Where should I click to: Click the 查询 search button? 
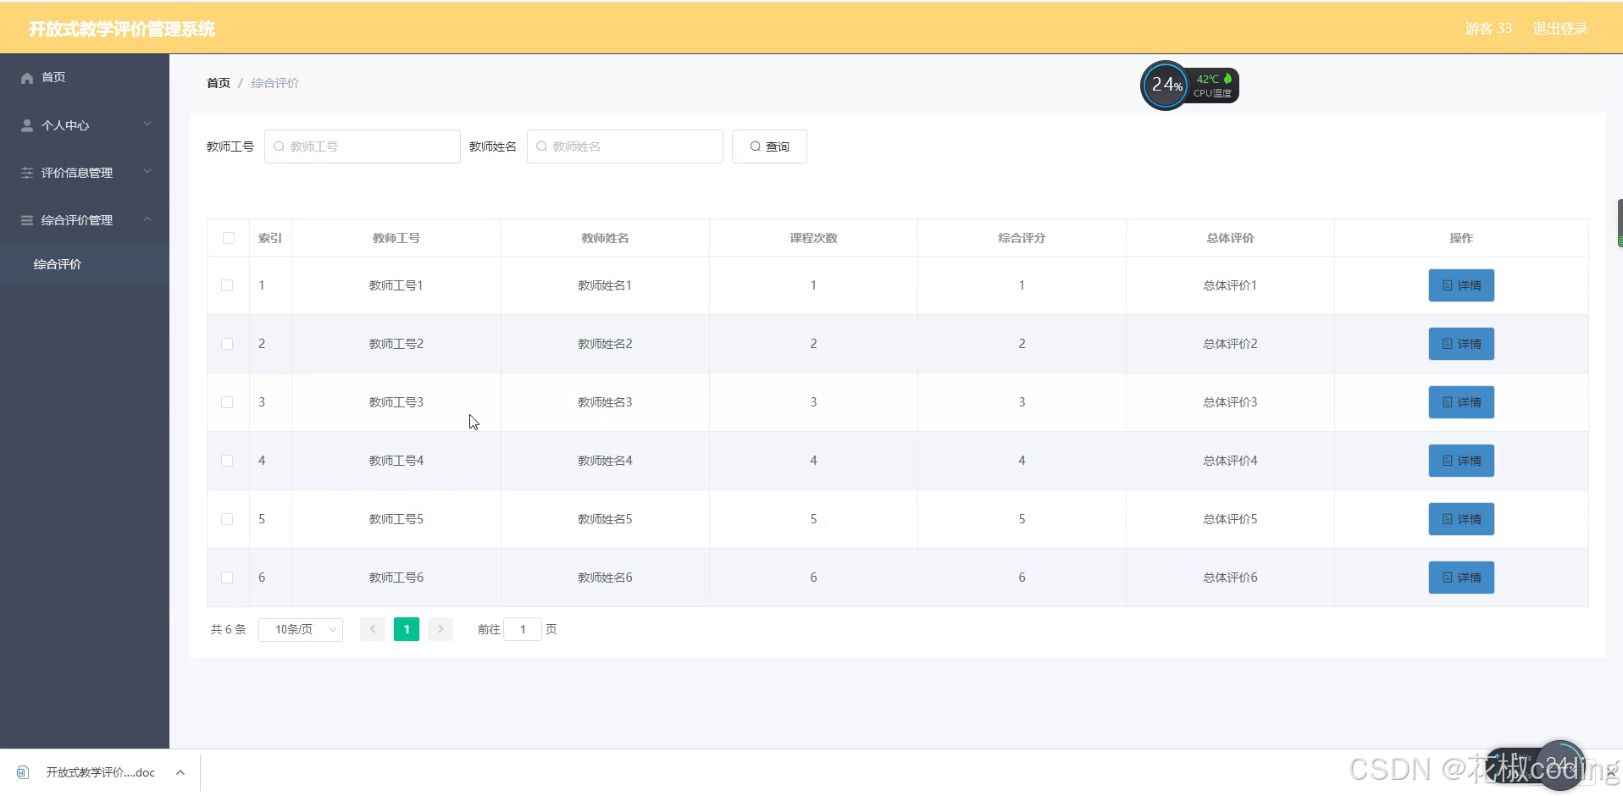(769, 146)
